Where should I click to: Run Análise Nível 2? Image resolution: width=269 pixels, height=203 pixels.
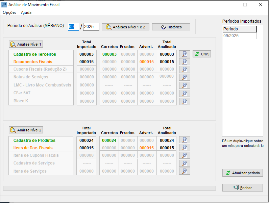click(26, 130)
